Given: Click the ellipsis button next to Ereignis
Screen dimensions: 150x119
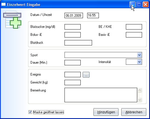Looking at the screenshot, I should 86,75.
